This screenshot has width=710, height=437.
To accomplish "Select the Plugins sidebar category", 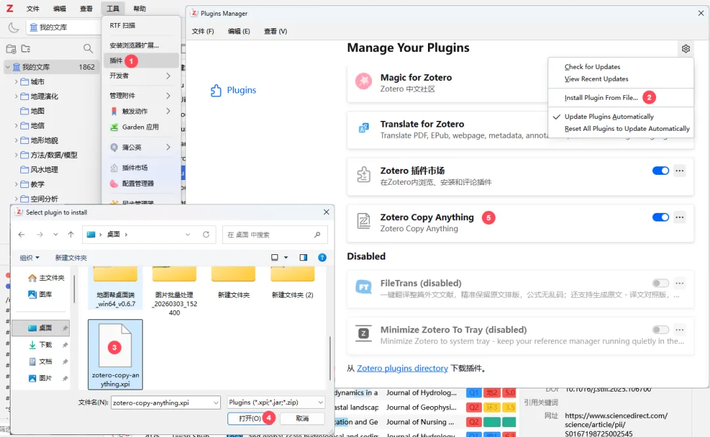I will [233, 90].
